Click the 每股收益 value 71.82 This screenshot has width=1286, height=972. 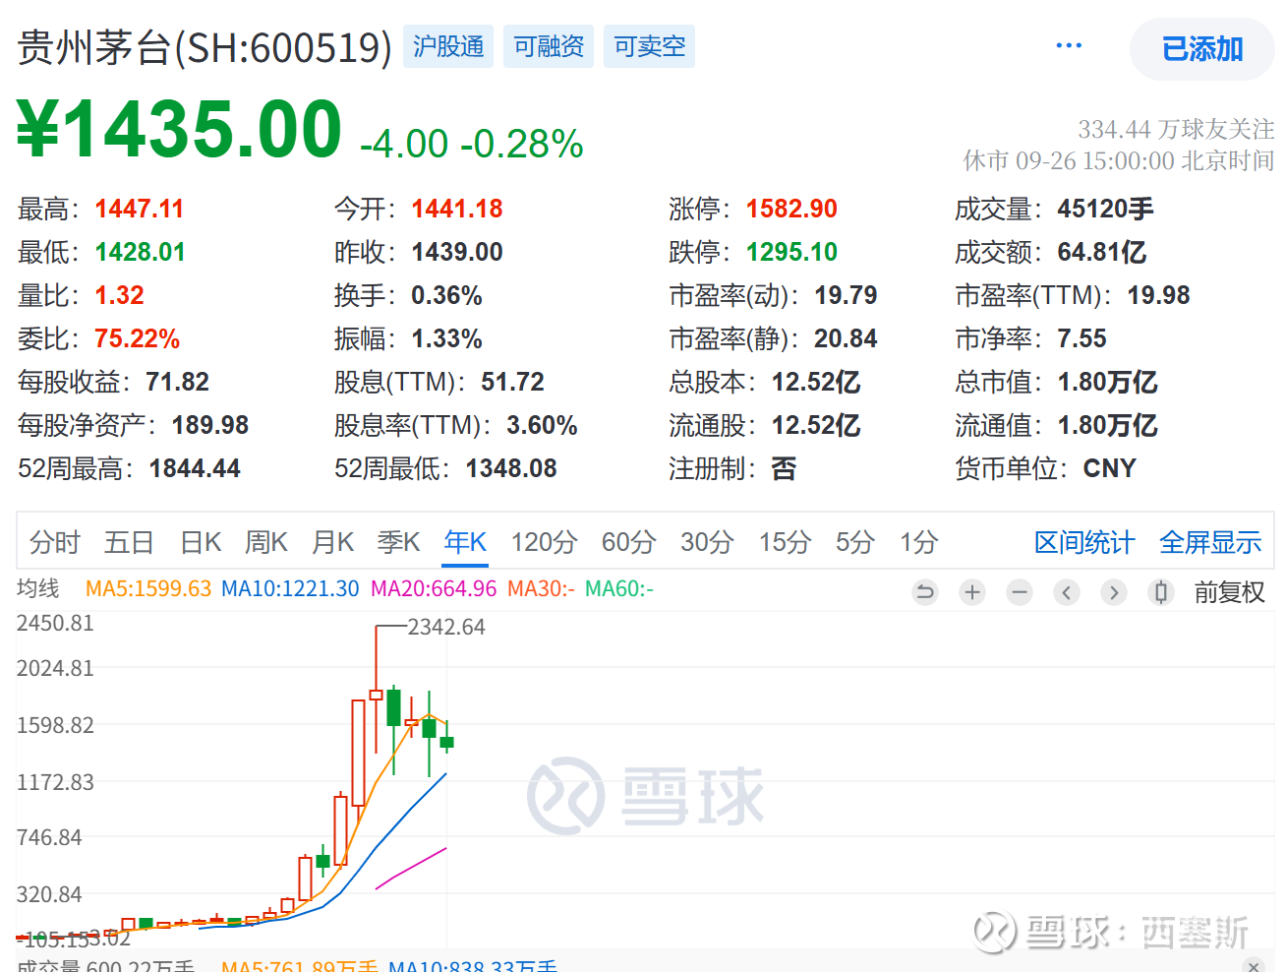(178, 382)
